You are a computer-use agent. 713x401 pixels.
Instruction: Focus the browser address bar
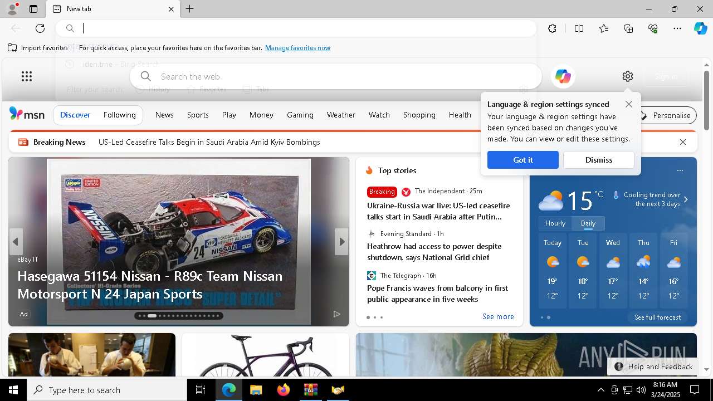tap(296, 28)
